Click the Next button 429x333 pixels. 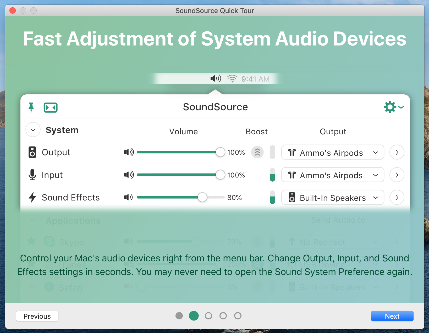392,316
